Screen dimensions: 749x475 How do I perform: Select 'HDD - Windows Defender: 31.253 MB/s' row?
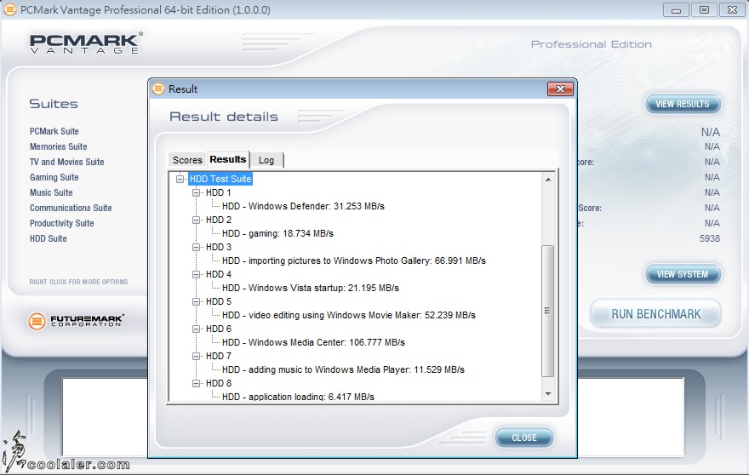click(303, 207)
